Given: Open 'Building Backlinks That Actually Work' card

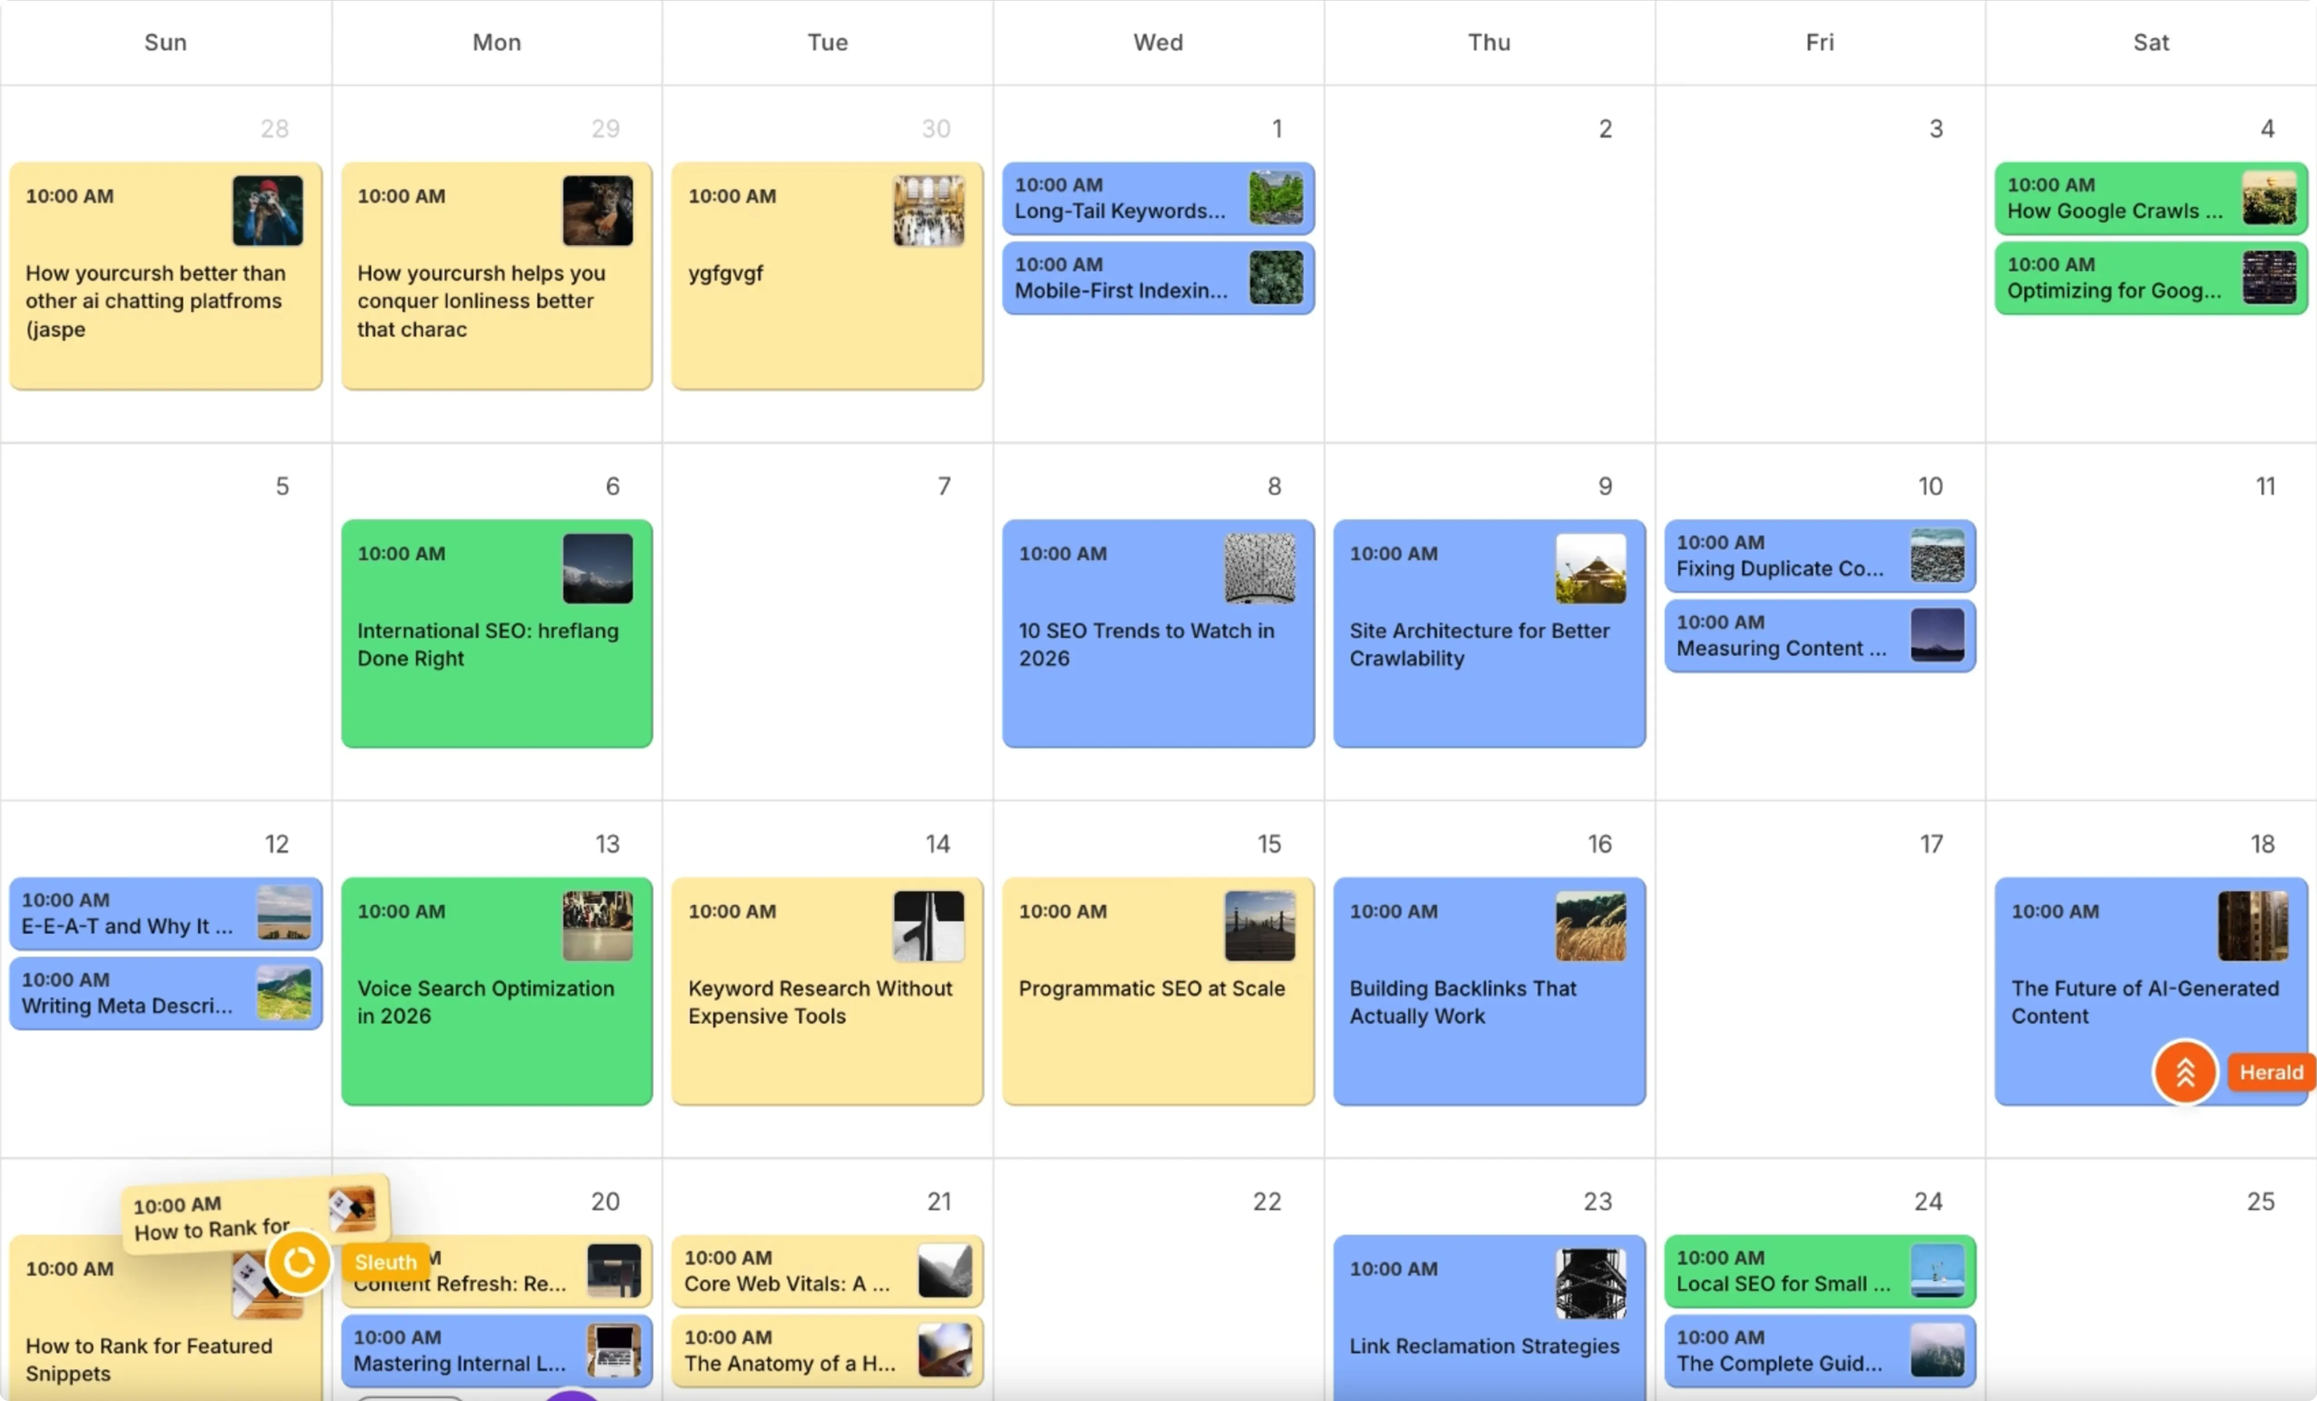Looking at the screenshot, I should click(x=1490, y=991).
